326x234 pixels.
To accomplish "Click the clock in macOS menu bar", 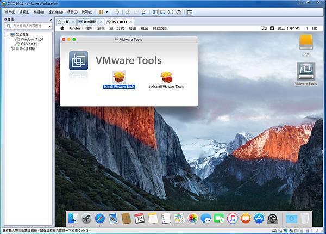I will pyautogui.click(x=289, y=28).
